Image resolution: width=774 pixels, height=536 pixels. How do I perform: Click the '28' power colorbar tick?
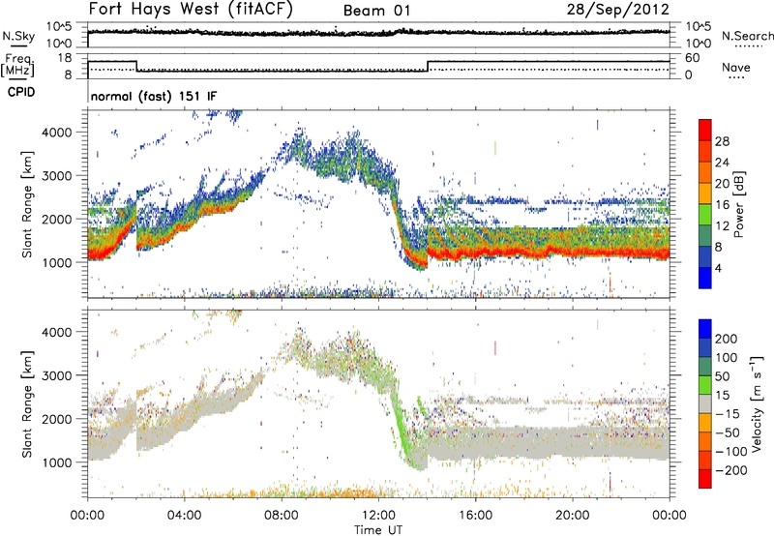pos(722,141)
